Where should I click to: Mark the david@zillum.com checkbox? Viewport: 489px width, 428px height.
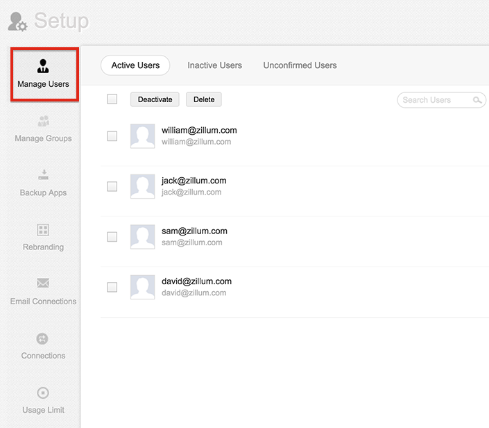112,287
